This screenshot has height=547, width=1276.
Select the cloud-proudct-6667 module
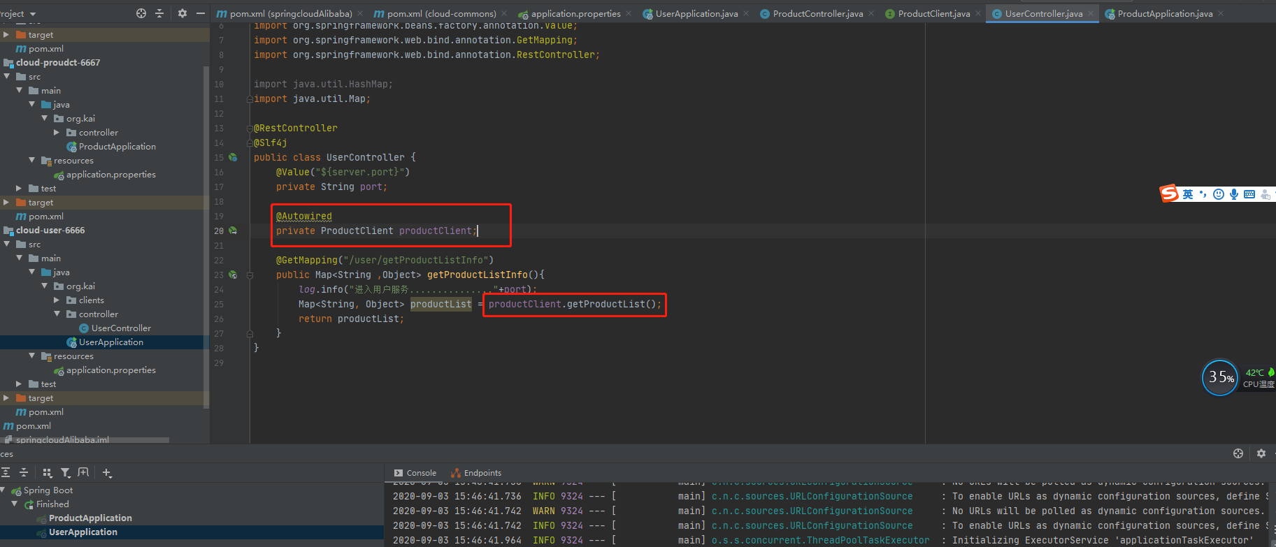58,62
